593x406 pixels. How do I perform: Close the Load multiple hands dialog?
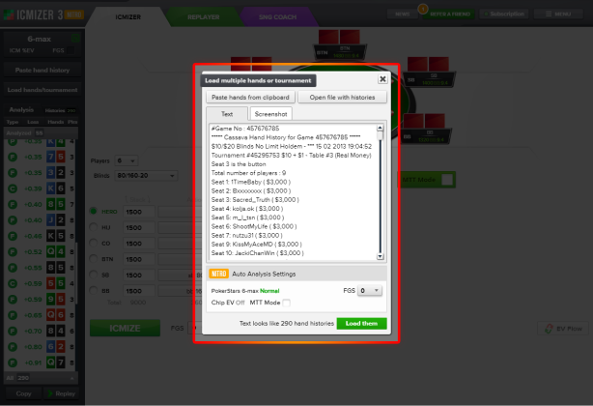pyautogui.click(x=382, y=79)
